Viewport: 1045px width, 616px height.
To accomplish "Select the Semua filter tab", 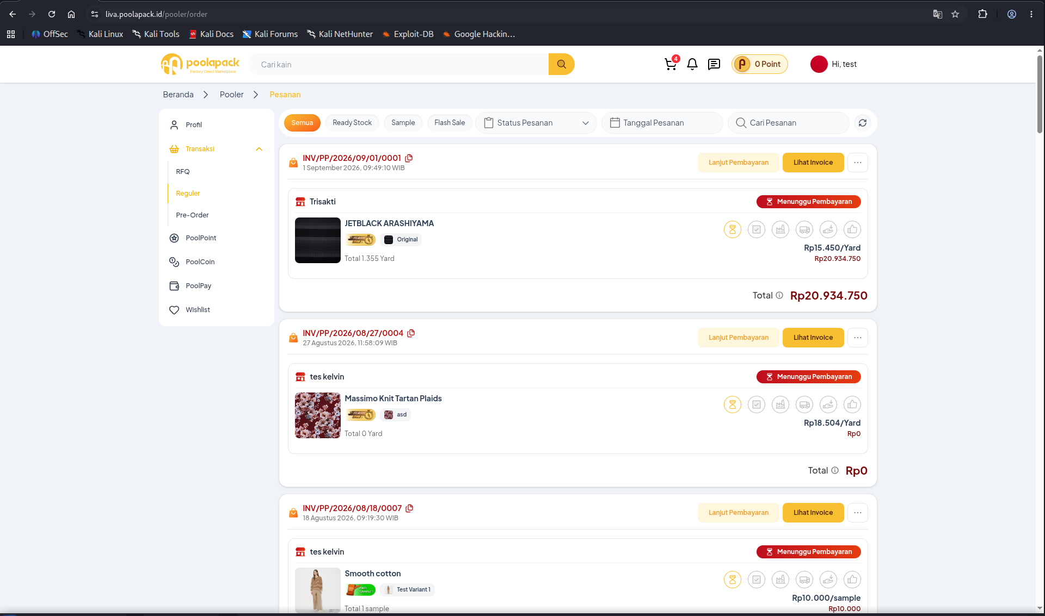I will click(302, 123).
